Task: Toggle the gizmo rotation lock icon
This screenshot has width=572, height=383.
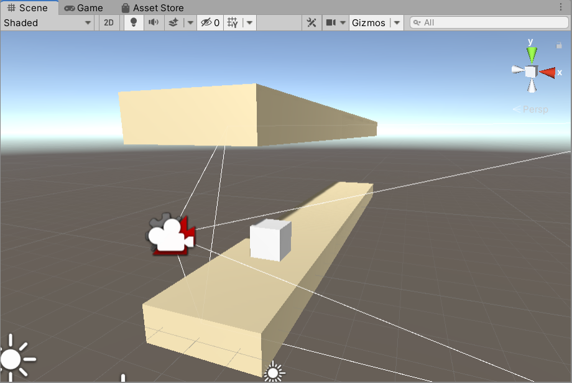Action: coord(558,45)
